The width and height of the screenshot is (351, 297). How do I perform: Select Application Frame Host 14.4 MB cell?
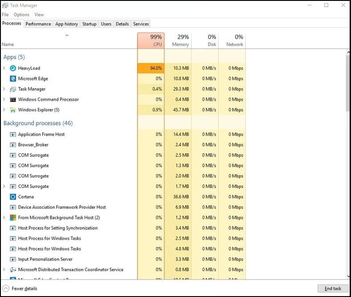[178, 135]
